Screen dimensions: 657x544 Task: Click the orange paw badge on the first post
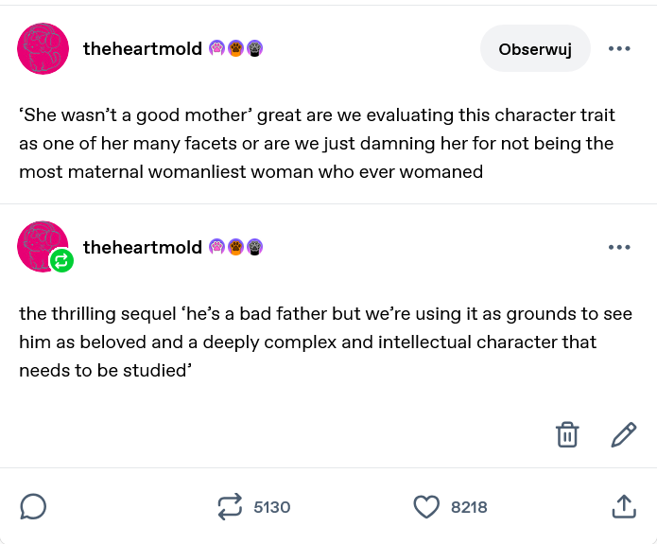coord(235,48)
